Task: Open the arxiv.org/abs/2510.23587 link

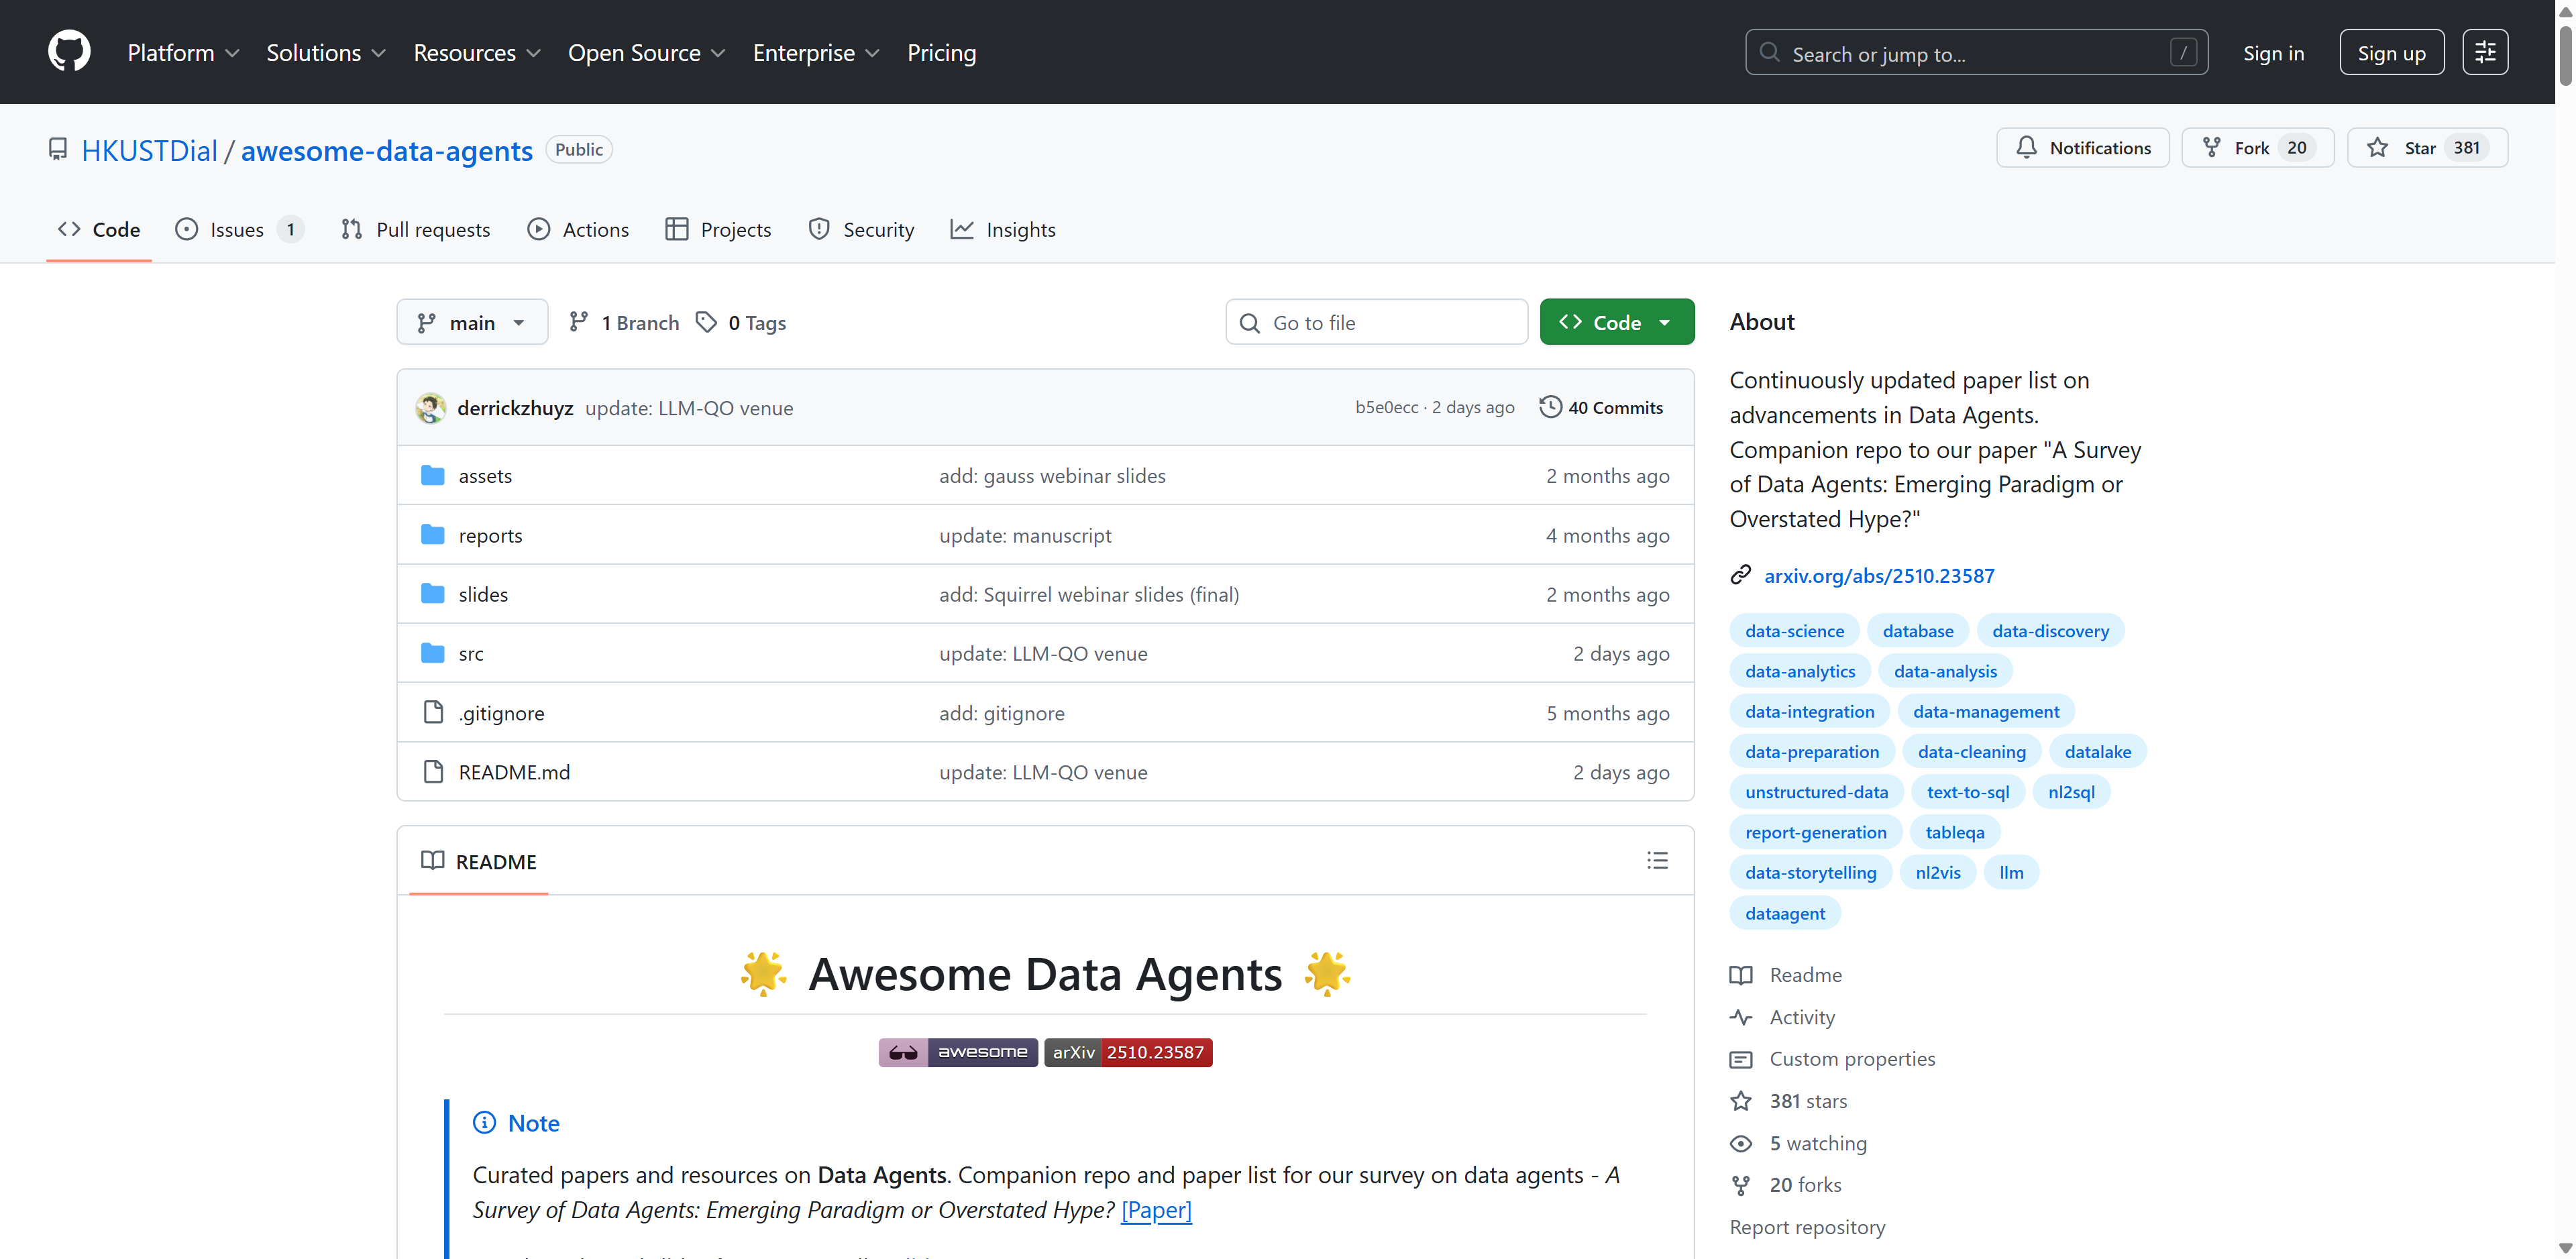Action: (1878, 575)
